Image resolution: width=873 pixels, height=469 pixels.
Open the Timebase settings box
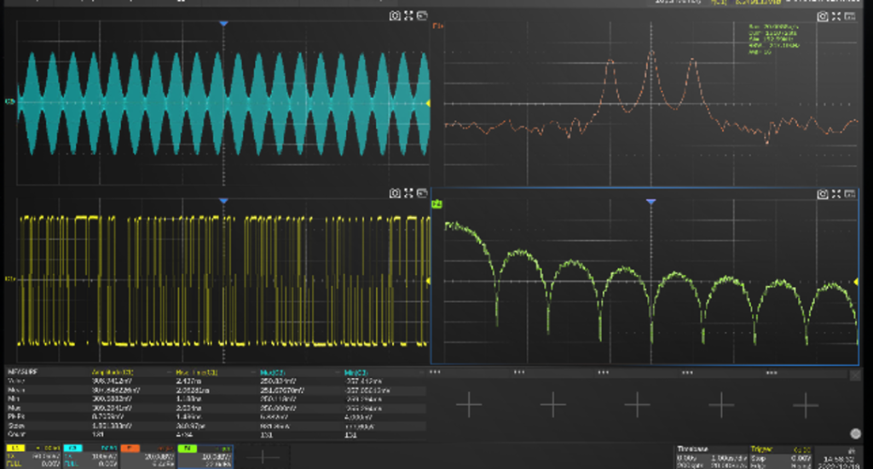708,455
